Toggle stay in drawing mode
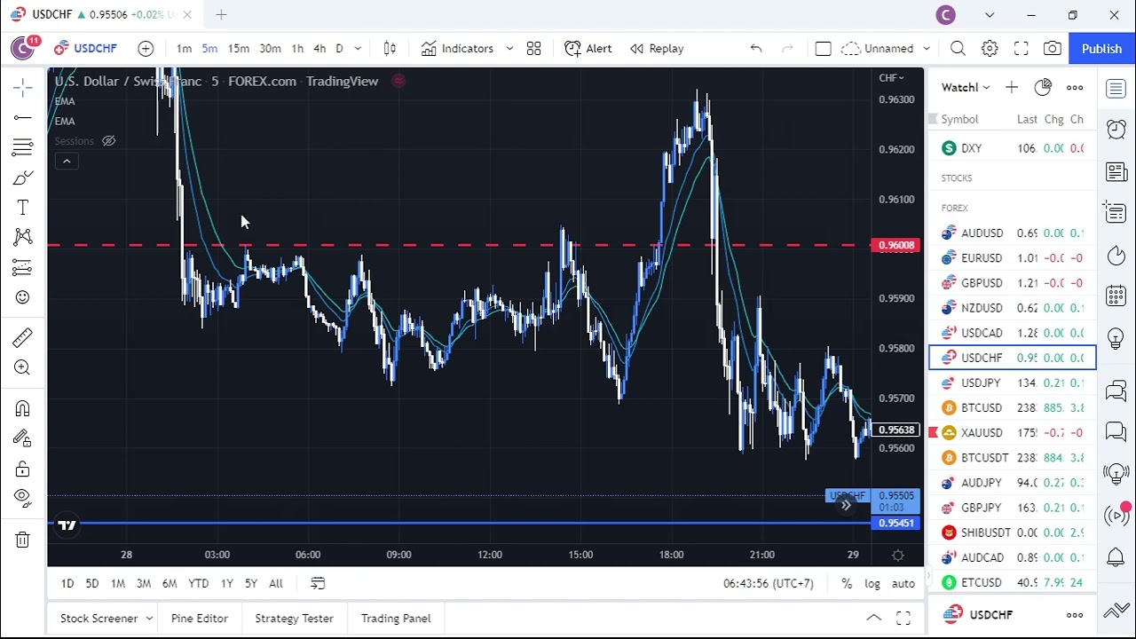 (x=23, y=438)
